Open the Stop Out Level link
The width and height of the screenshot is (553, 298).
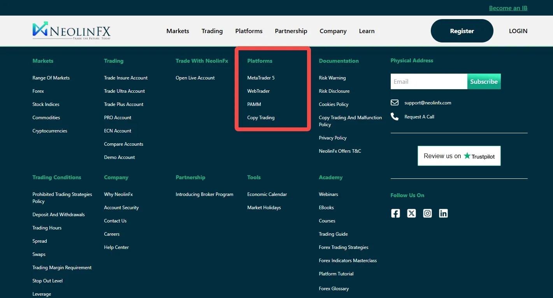[x=47, y=281]
